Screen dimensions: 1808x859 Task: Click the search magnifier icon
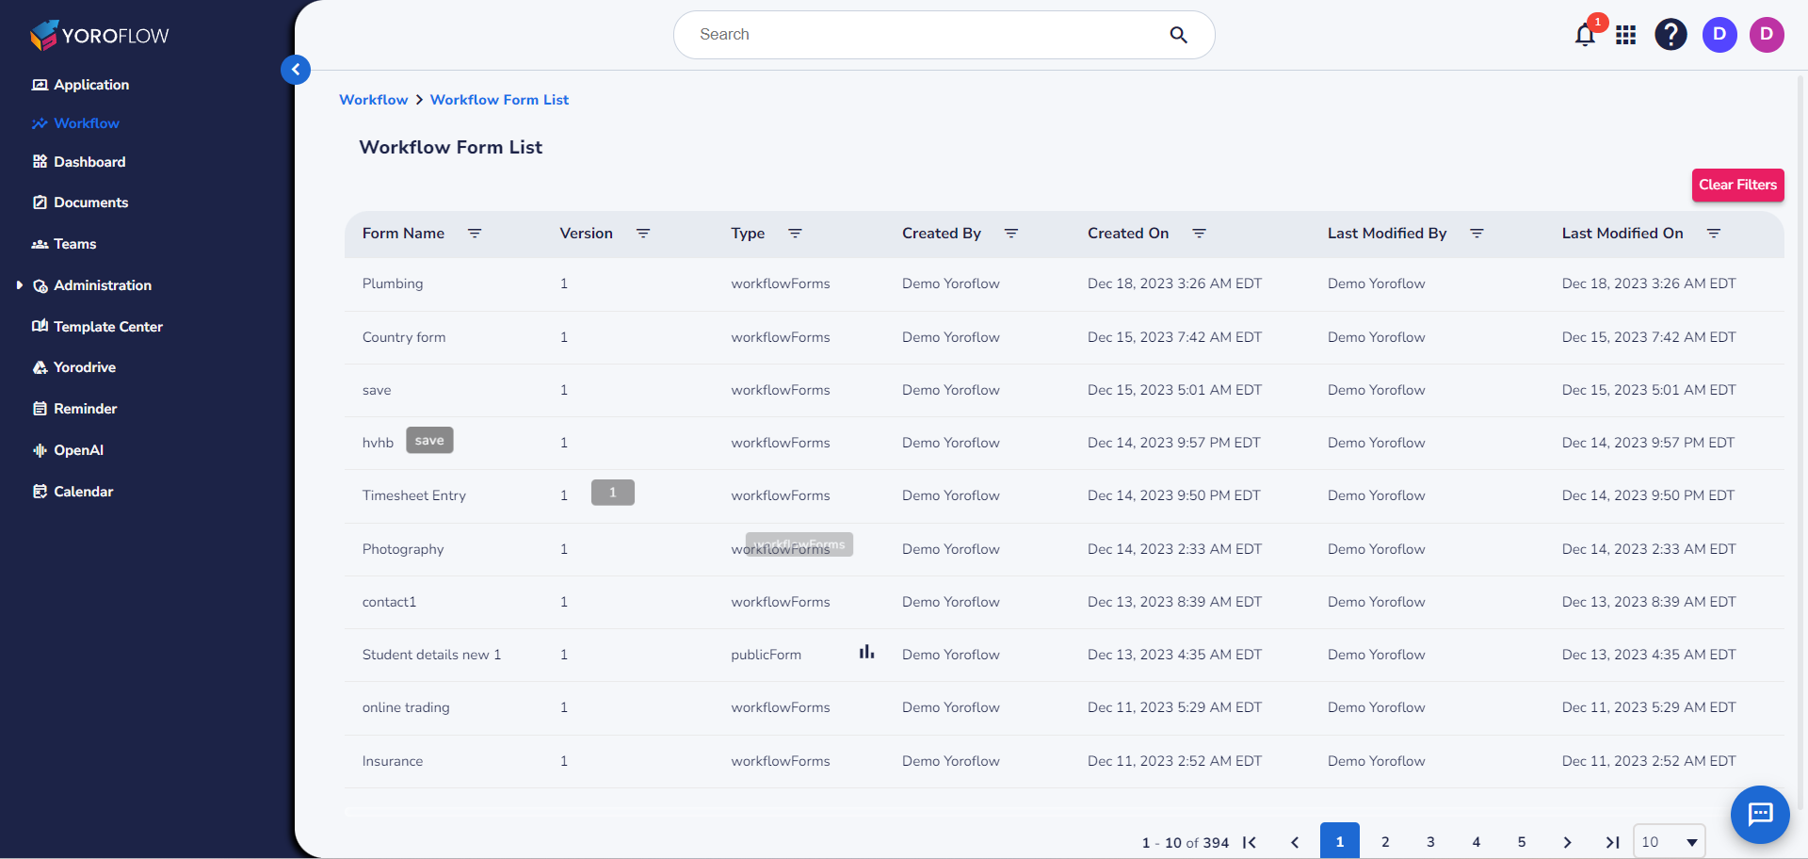tap(1178, 34)
